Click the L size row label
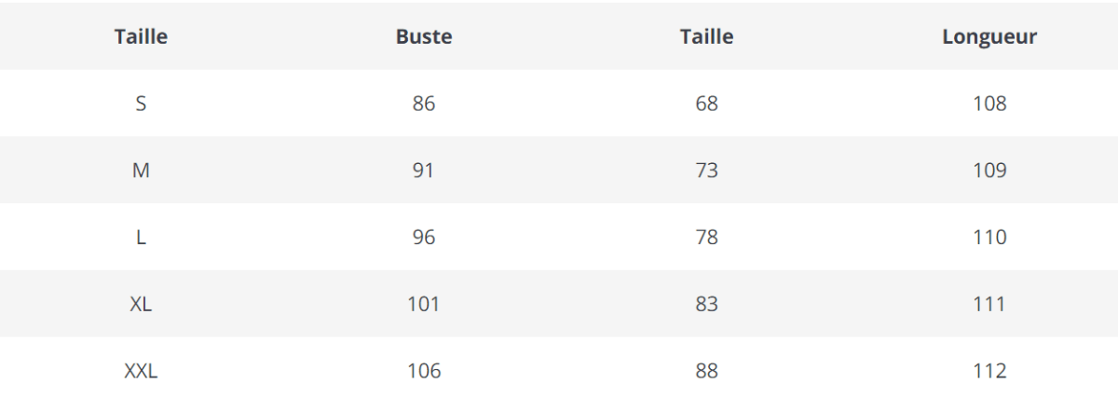The image size is (1118, 410). click(141, 238)
